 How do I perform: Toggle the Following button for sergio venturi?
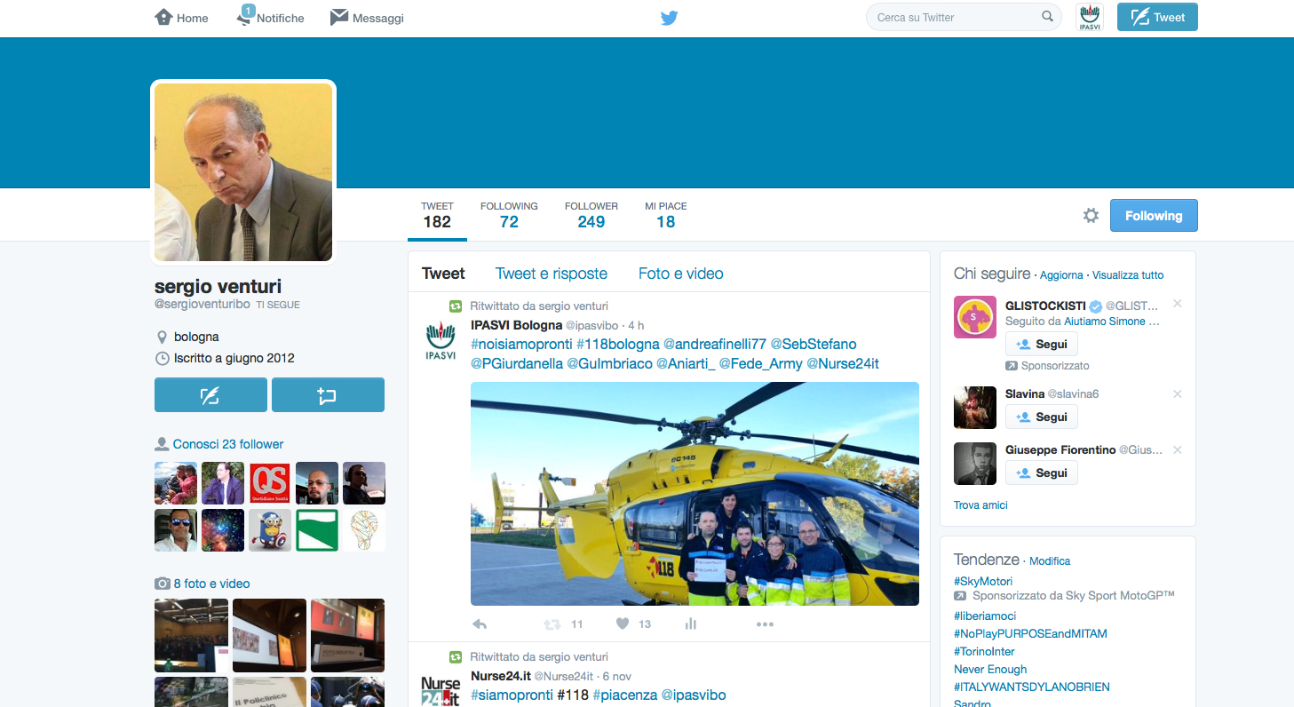tap(1153, 216)
